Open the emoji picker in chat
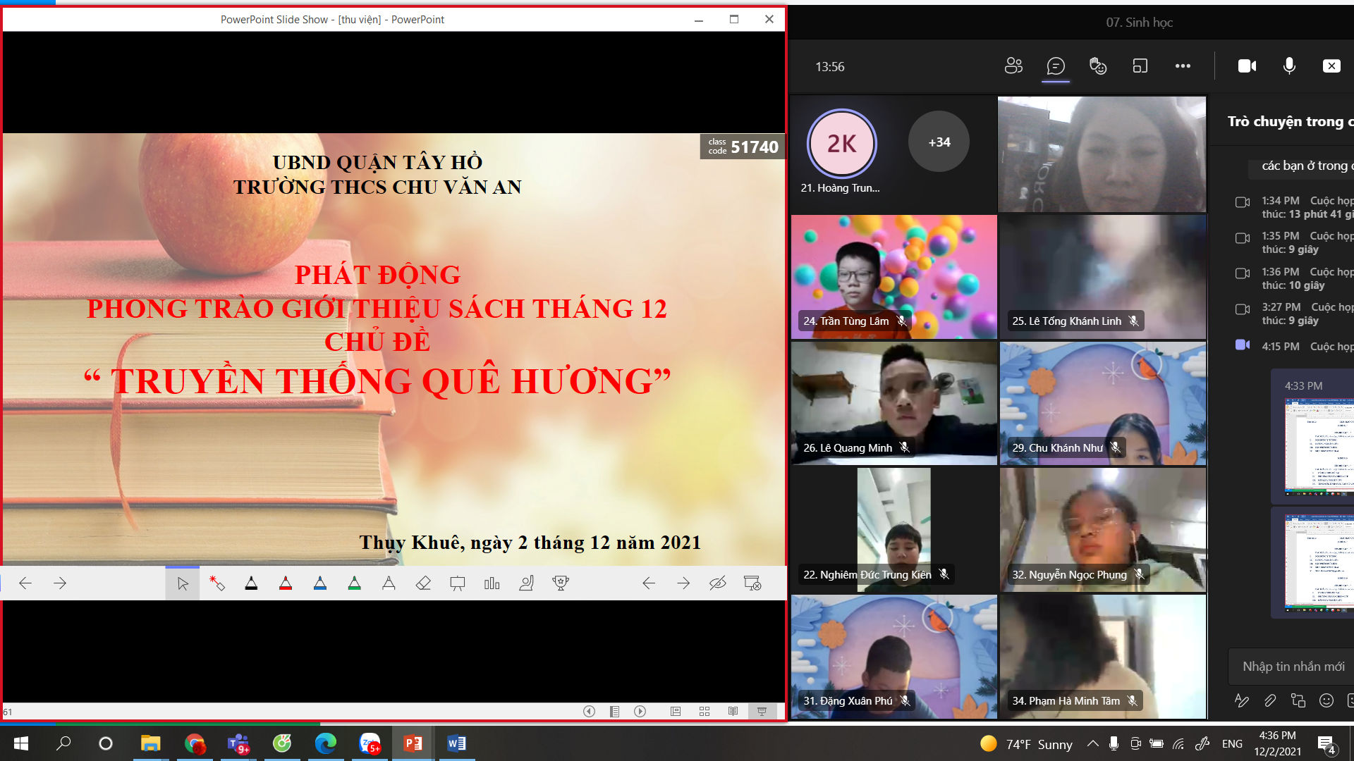 (1326, 700)
